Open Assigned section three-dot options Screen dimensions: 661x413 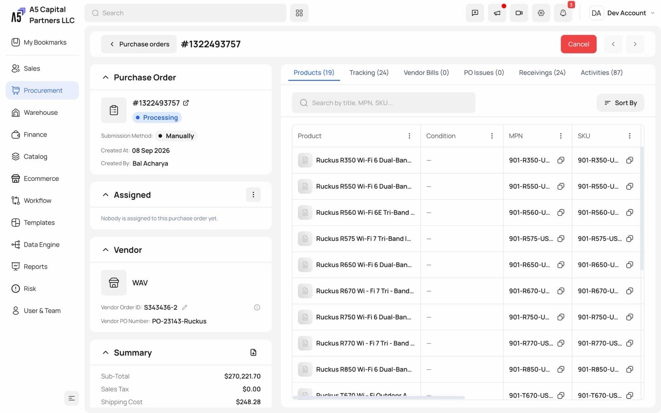(253, 195)
